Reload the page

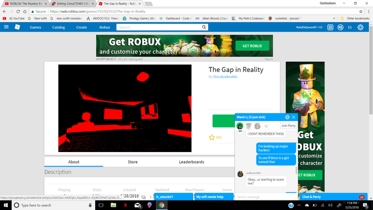pyautogui.click(x=18, y=12)
